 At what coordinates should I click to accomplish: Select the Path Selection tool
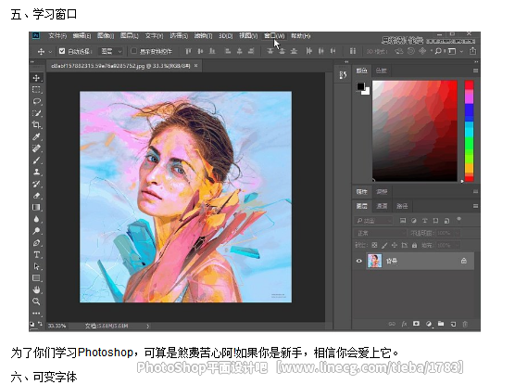tap(36, 266)
